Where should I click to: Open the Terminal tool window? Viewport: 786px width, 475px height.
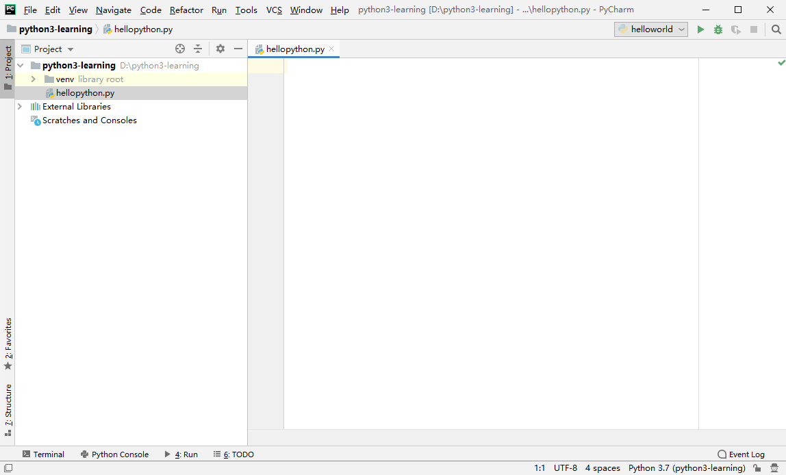click(44, 454)
